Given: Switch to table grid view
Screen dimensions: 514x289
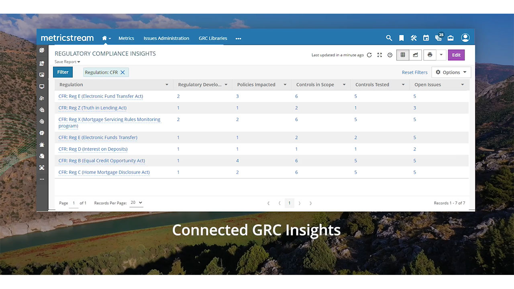Looking at the screenshot, I should click(403, 55).
